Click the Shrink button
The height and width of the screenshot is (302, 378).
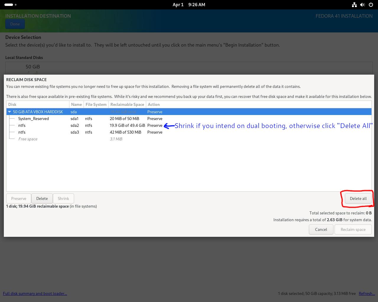pyautogui.click(x=63, y=198)
